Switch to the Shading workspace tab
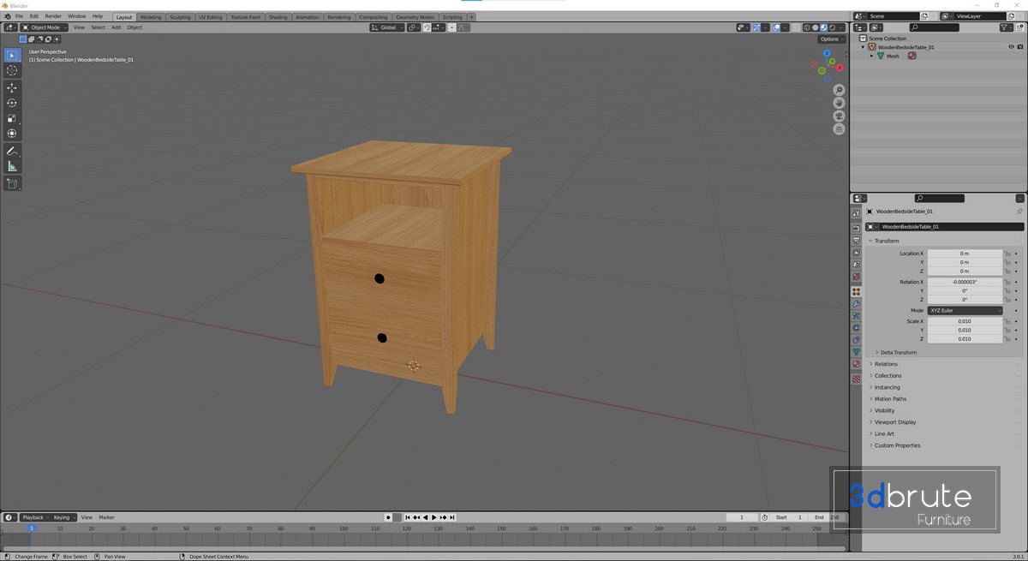The height and width of the screenshot is (561, 1028). [278, 17]
